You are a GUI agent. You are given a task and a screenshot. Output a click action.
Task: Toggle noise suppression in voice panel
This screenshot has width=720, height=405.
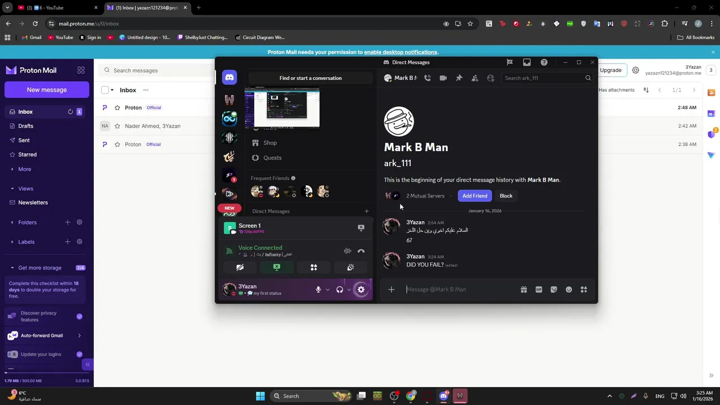click(348, 251)
